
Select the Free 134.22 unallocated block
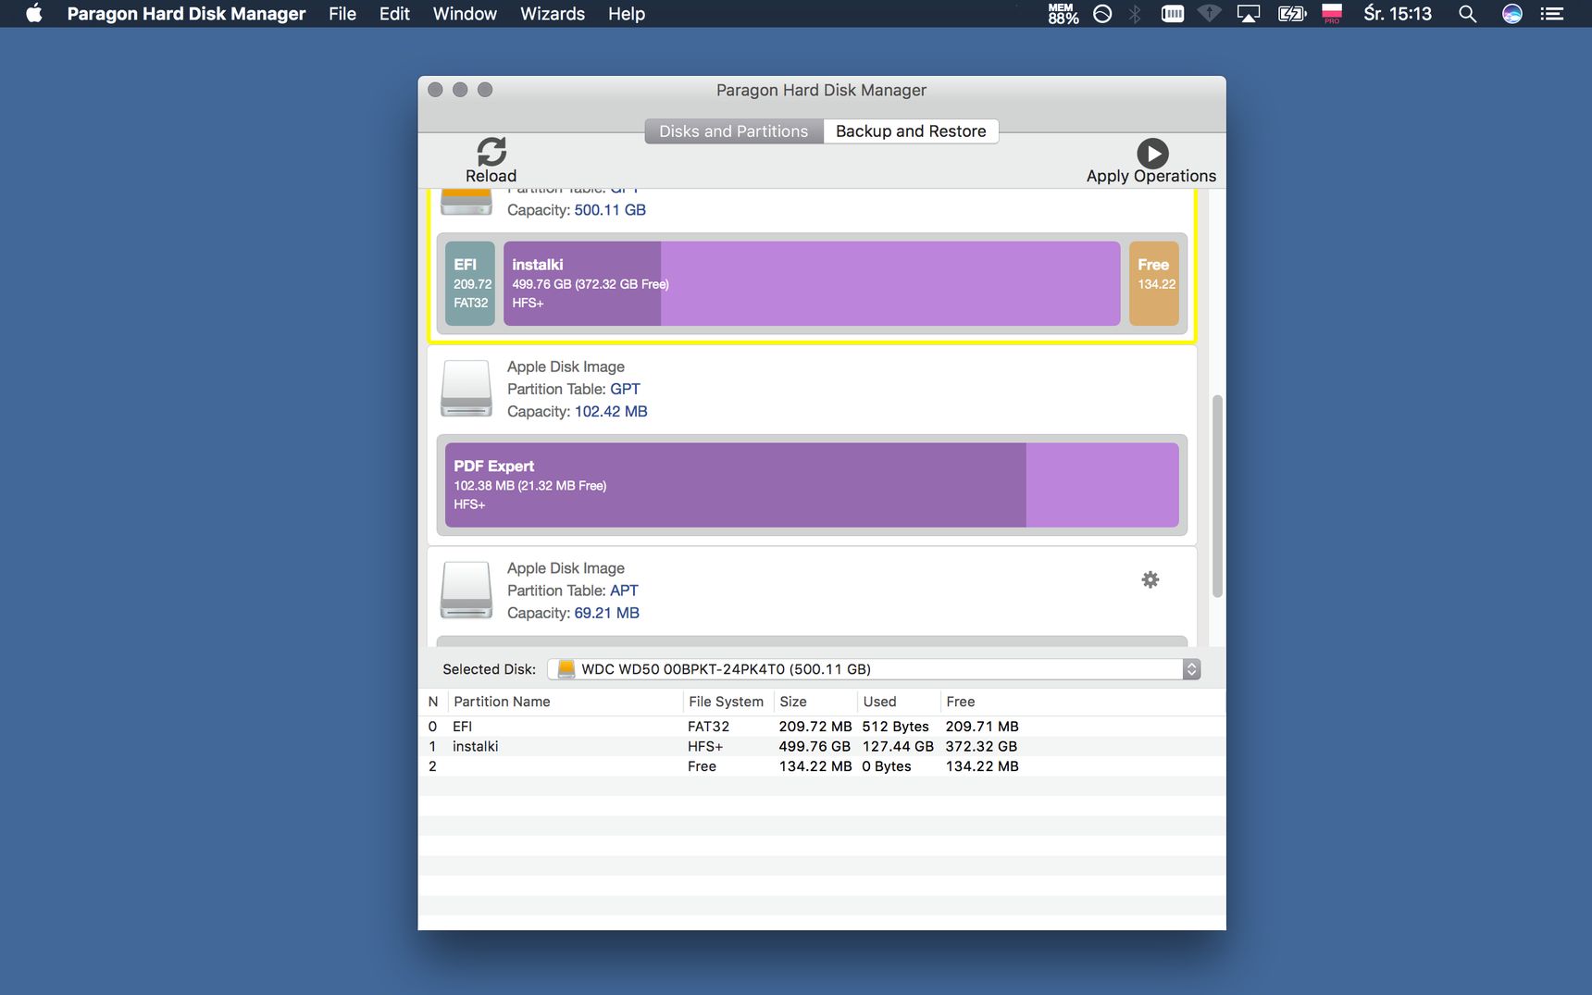point(1154,283)
